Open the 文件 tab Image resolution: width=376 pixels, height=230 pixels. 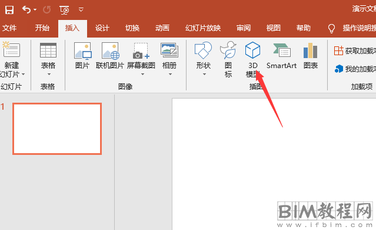tap(9, 28)
